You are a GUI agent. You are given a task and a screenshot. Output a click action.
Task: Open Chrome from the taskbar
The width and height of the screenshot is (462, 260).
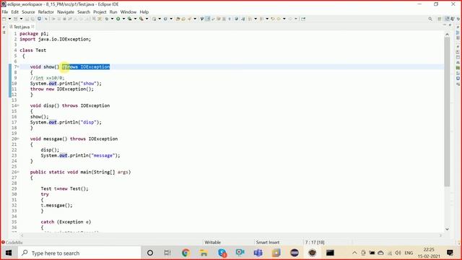pyautogui.click(x=186, y=253)
